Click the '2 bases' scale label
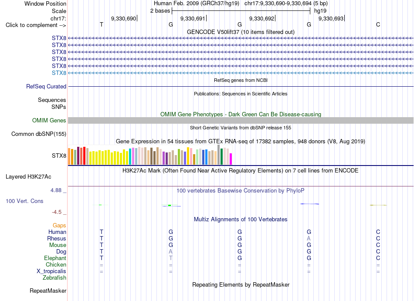Screen dimensions: 414x301 tap(160, 11)
